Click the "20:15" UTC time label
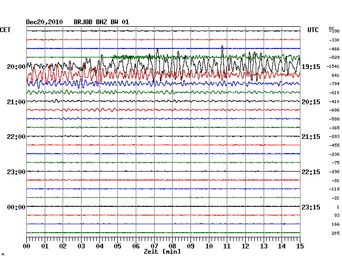Screen dimensions: 342x260 [x=311, y=102]
